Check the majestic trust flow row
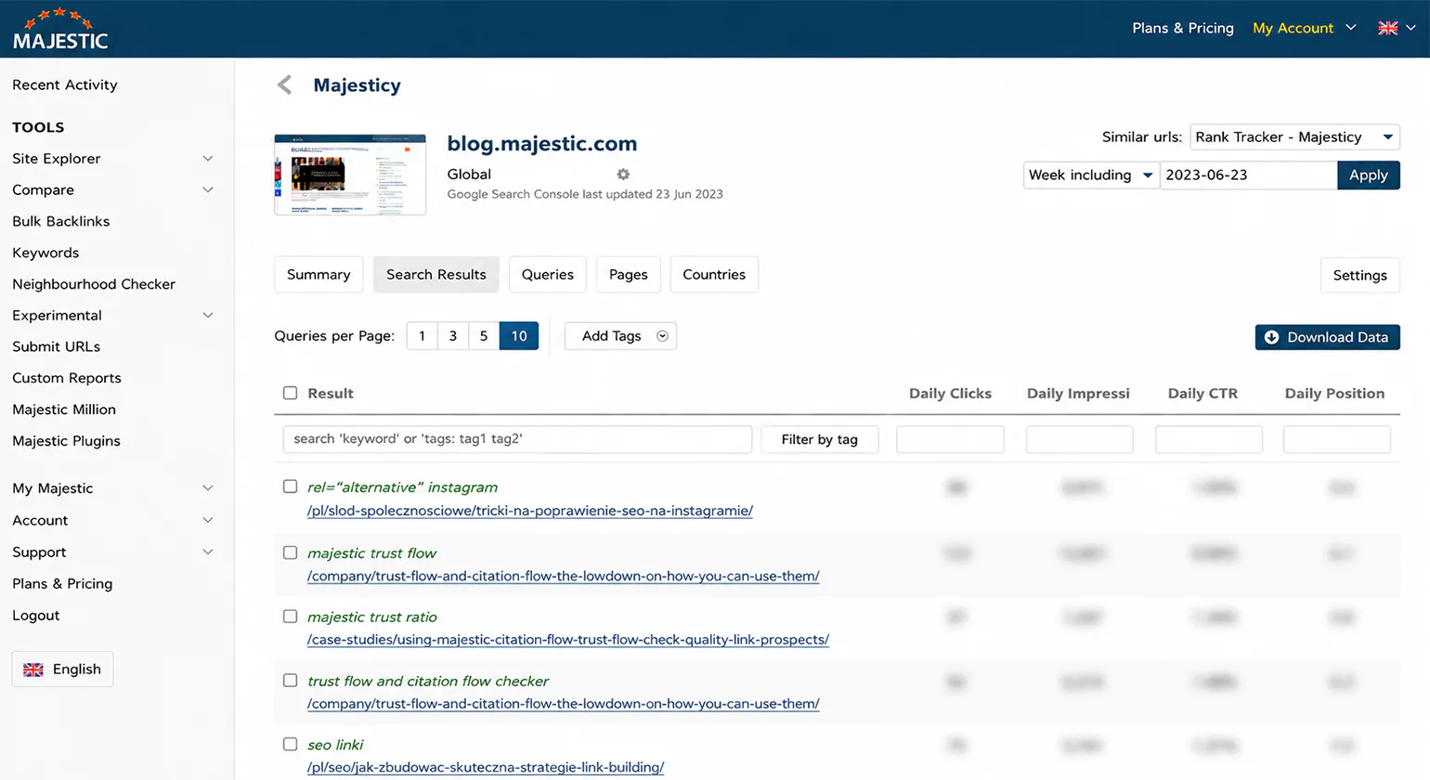The image size is (1430, 780). click(291, 552)
